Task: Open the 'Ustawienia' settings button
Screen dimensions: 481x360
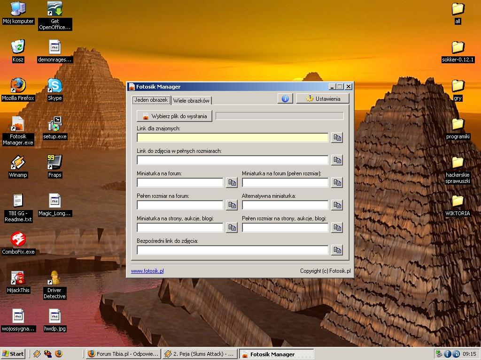Action: [x=323, y=98]
